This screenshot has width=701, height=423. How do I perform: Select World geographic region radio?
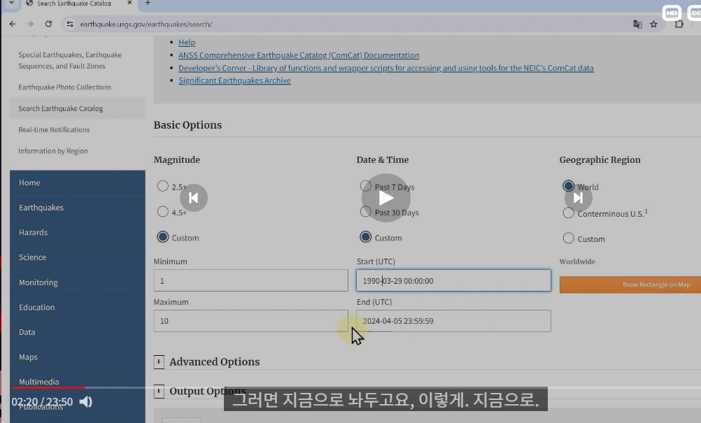point(568,186)
